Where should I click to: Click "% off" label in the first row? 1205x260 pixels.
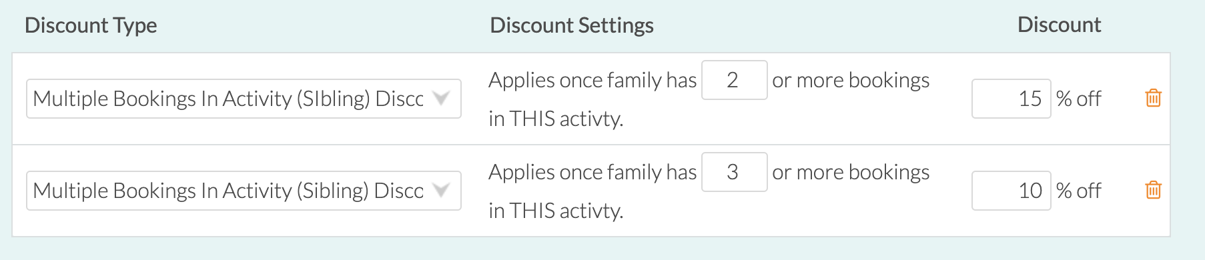pos(1078,99)
